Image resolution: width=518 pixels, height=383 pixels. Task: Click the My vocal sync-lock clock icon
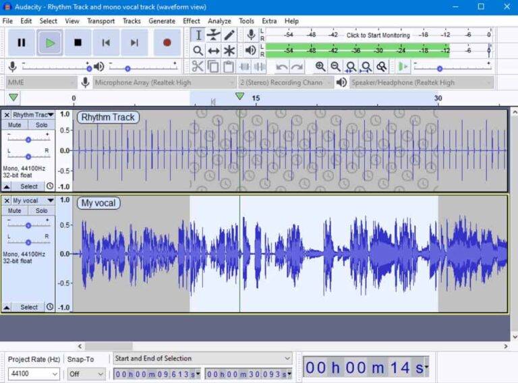[x=50, y=307]
